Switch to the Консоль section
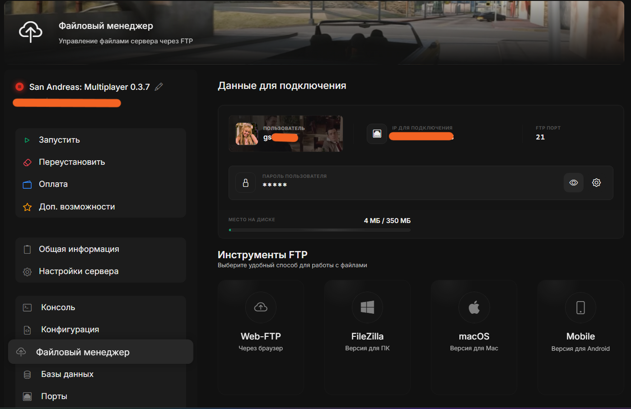Image resolution: width=631 pixels, height=409 pixels. pos(58,307)
